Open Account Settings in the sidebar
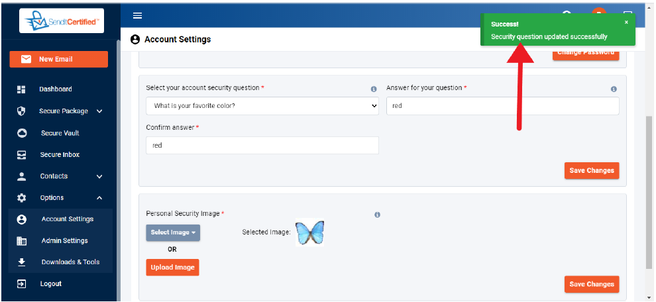This screenshot has height=302, width=656. 67,219
